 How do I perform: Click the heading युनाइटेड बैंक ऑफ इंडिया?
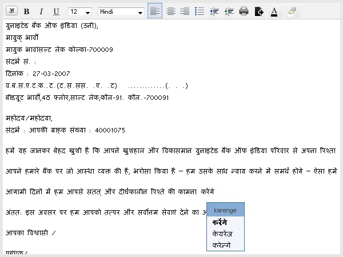point(41,26)
